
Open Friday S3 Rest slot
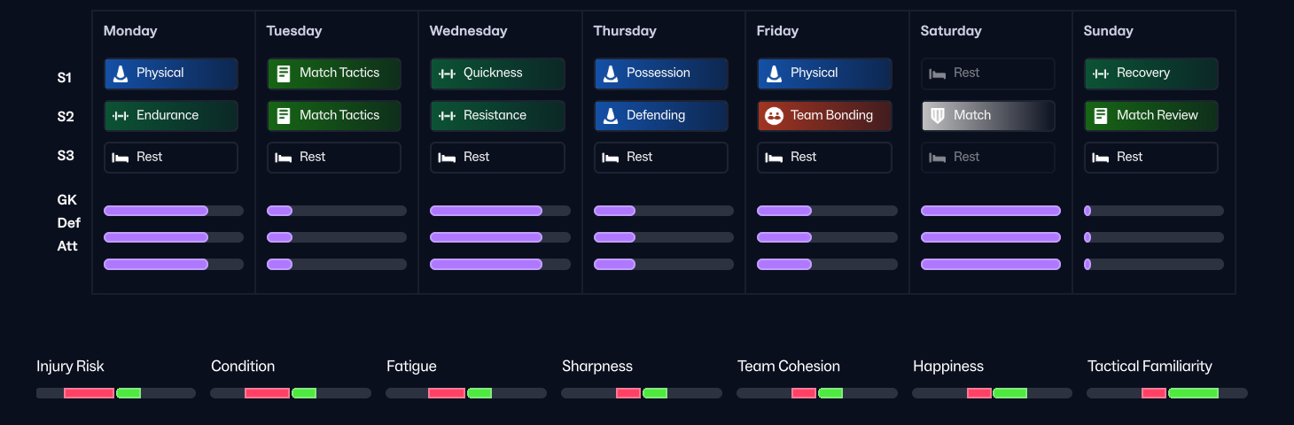click(x=824, y=158)
